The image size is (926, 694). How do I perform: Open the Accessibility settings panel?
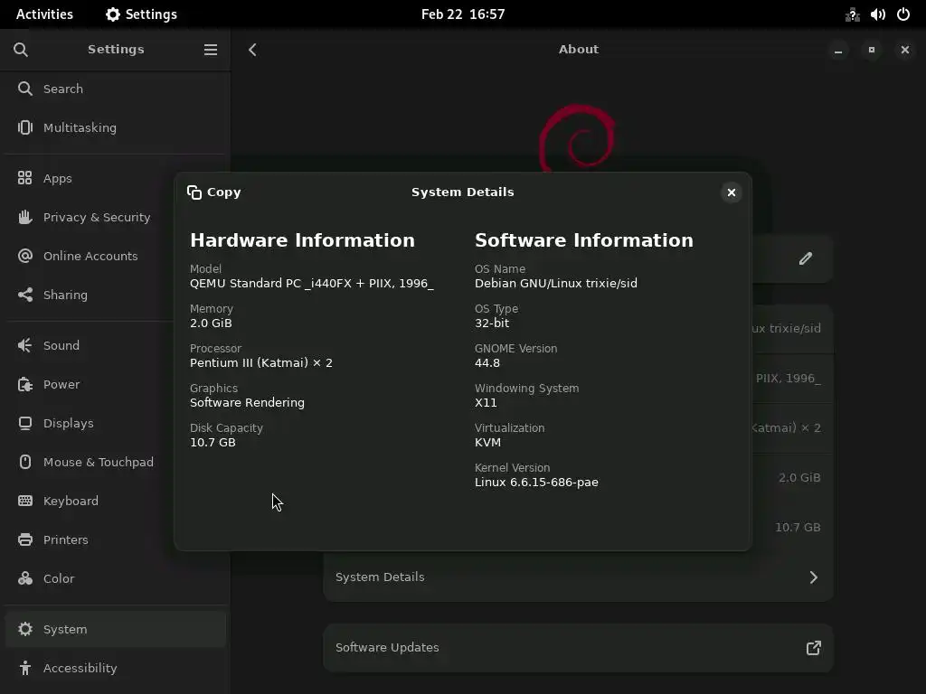click(115, 668)
